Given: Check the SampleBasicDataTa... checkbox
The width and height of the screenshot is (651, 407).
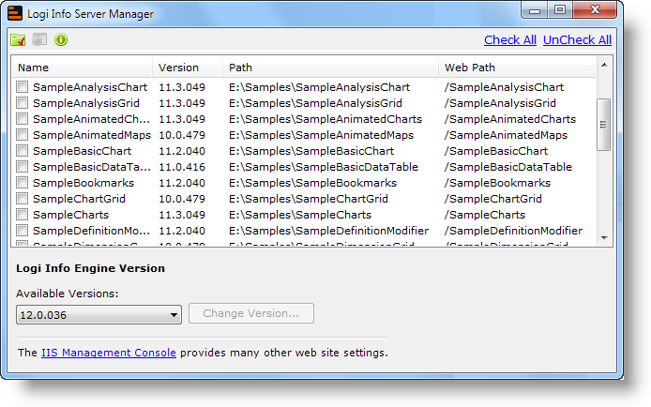Looking at the screenshot, I should 22,167.
